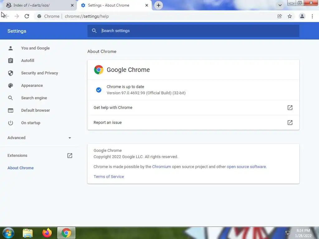Select About Chrome in the sidebar
The width and height of the screenshot is (319, 239).
(x=21, y=168)
